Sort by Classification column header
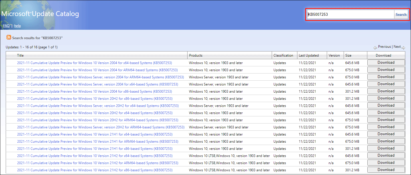411x175 pixels. 283,55
